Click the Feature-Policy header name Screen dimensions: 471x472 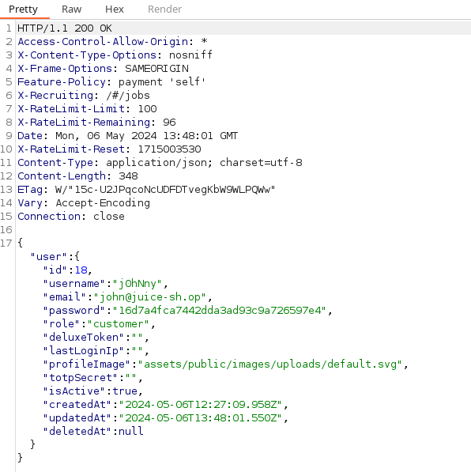coord(62,82)
